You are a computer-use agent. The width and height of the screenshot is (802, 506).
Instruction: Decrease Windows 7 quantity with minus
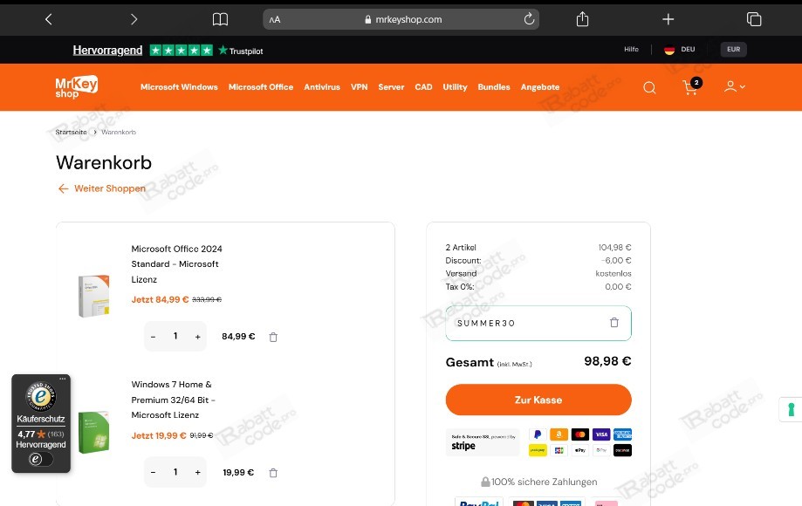point(153,473)
